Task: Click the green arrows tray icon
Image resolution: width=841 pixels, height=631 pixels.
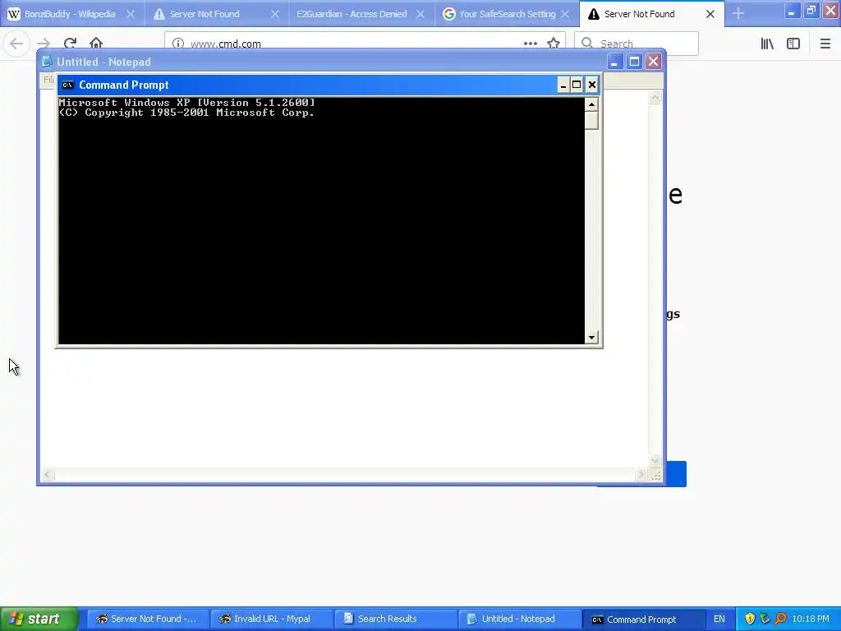Action: pos(765,619)
